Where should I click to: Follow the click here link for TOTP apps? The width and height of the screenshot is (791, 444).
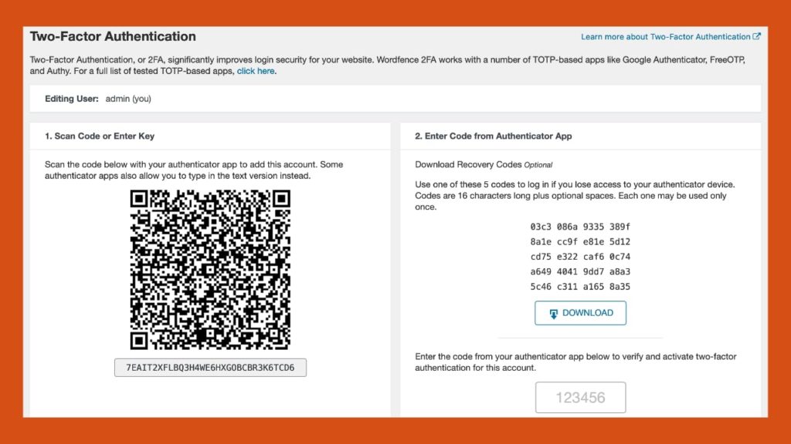coord(255,70)
